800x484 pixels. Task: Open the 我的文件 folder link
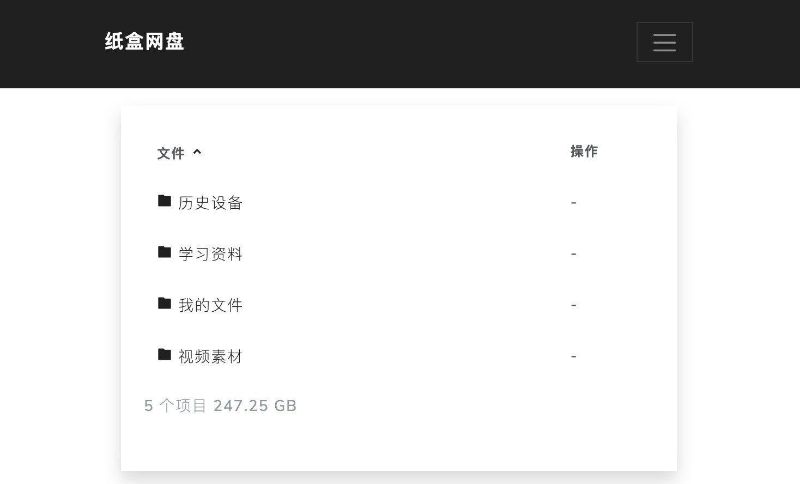[x=210, y=305]
